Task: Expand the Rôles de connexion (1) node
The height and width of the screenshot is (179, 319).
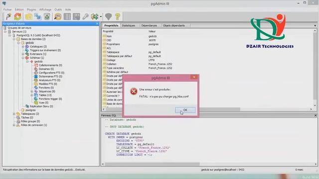Action: [14, 125]
